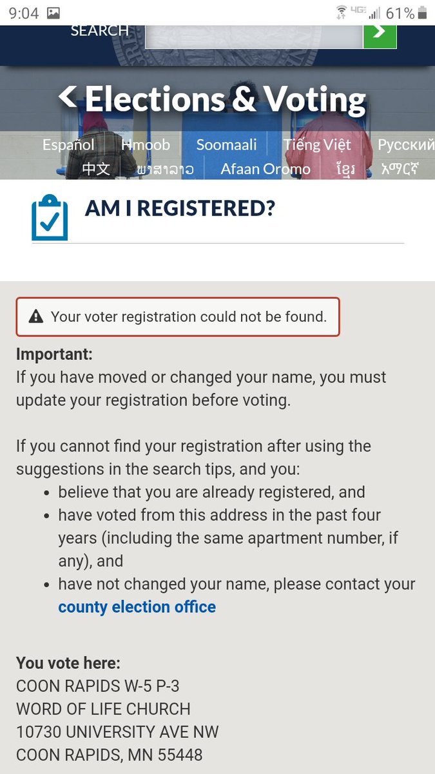
Task: Tap the Elections & Voting header title
Action: coord(225,99)
